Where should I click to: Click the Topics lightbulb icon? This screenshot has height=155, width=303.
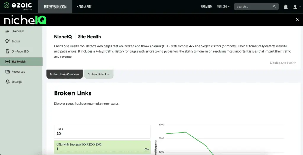7,41
